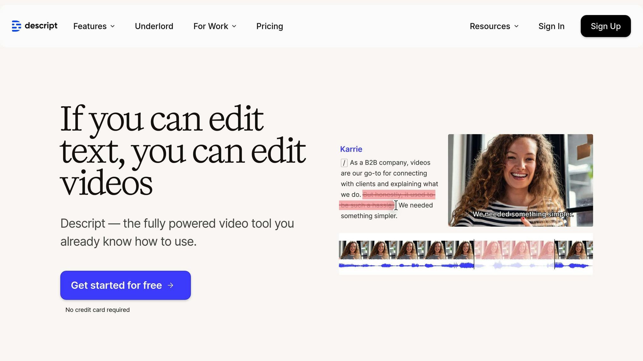Click the descript wordmark text
This screenshot has width=643, height=361.
pyautogui.click(x=41, y=26)
